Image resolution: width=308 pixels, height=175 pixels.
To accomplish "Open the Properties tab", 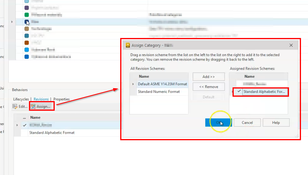I will [62, 99].
